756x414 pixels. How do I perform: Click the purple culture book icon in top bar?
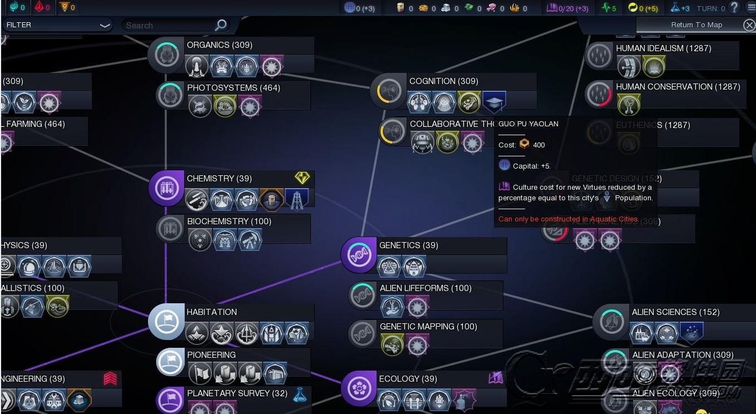pos(551,8)
